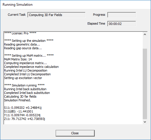Screen dimensions: 151x140
Task: Click 'Reading gap source data...' line
Action: (x=23, y=48)
